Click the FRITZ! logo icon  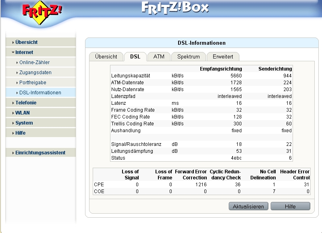(x=42, y=12)
